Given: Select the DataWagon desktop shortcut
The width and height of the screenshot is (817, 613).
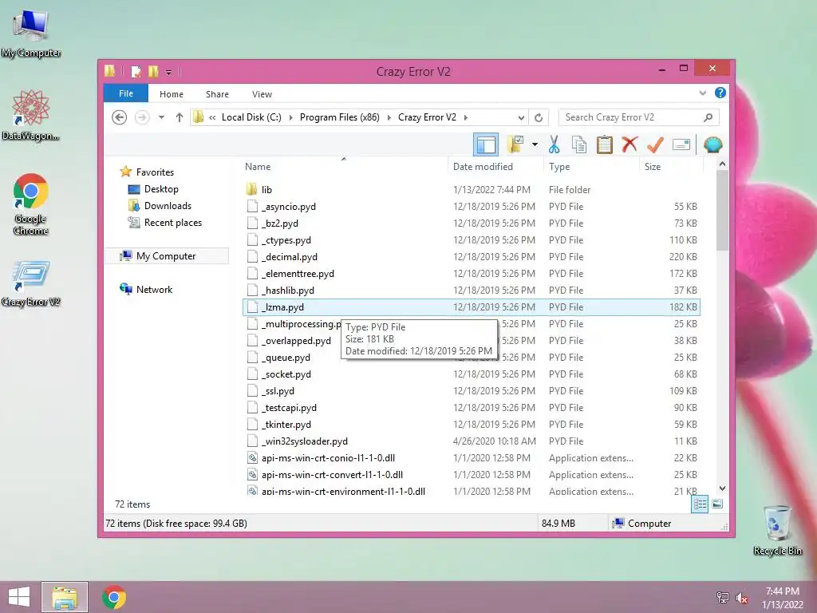Looking at the screenshot, I should (31, 115).
